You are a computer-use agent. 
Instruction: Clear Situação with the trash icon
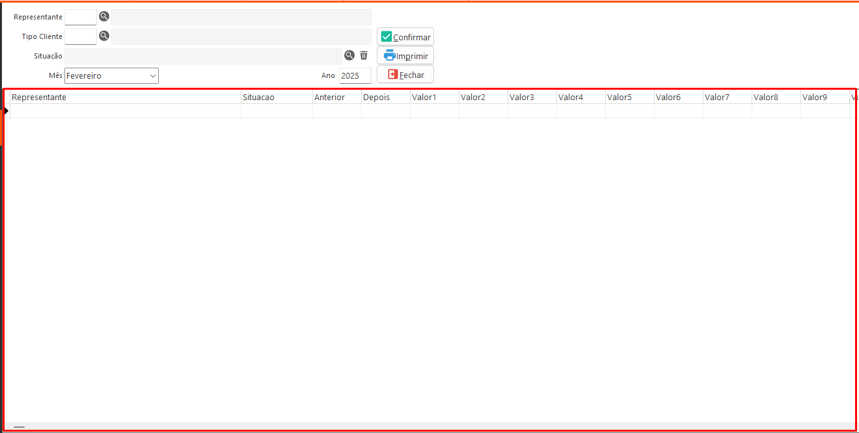pyautogui.click(x=364, y=56)
